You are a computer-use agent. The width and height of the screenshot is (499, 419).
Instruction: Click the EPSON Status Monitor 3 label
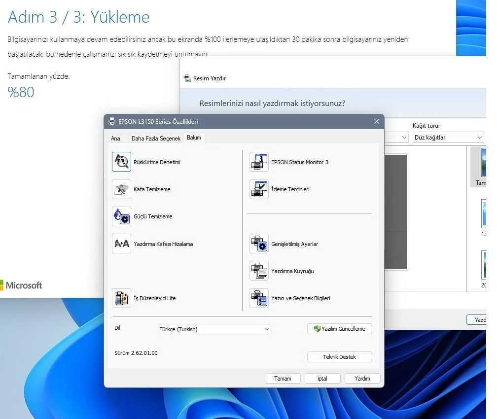click(x=300, y=162)
